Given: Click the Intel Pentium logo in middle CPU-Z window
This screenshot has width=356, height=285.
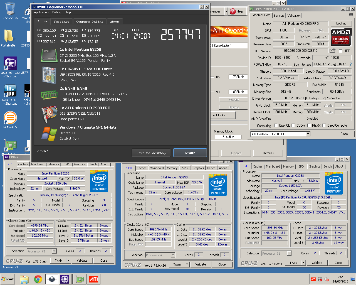Looking at the screenshot, I should (x=217, y=185).
